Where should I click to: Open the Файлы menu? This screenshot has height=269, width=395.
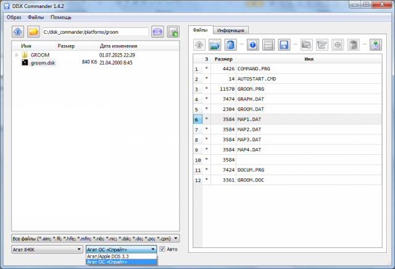[36, 17]
